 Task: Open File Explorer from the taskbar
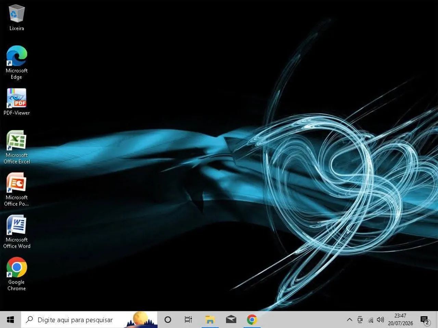tap(210, 320)
